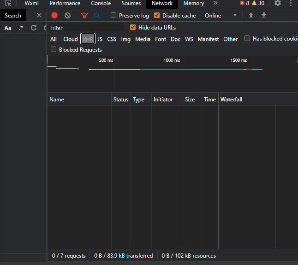Select the inspect element cursor icon
This screenshot has height=265, width=298.
(x=8, y=3)
